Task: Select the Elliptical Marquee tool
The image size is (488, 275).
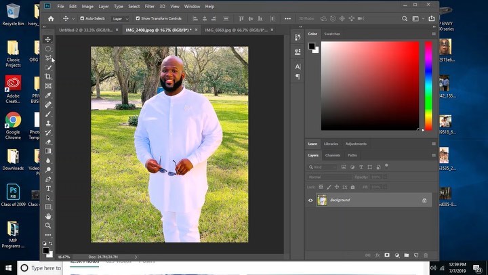Action: click(48, 49)
